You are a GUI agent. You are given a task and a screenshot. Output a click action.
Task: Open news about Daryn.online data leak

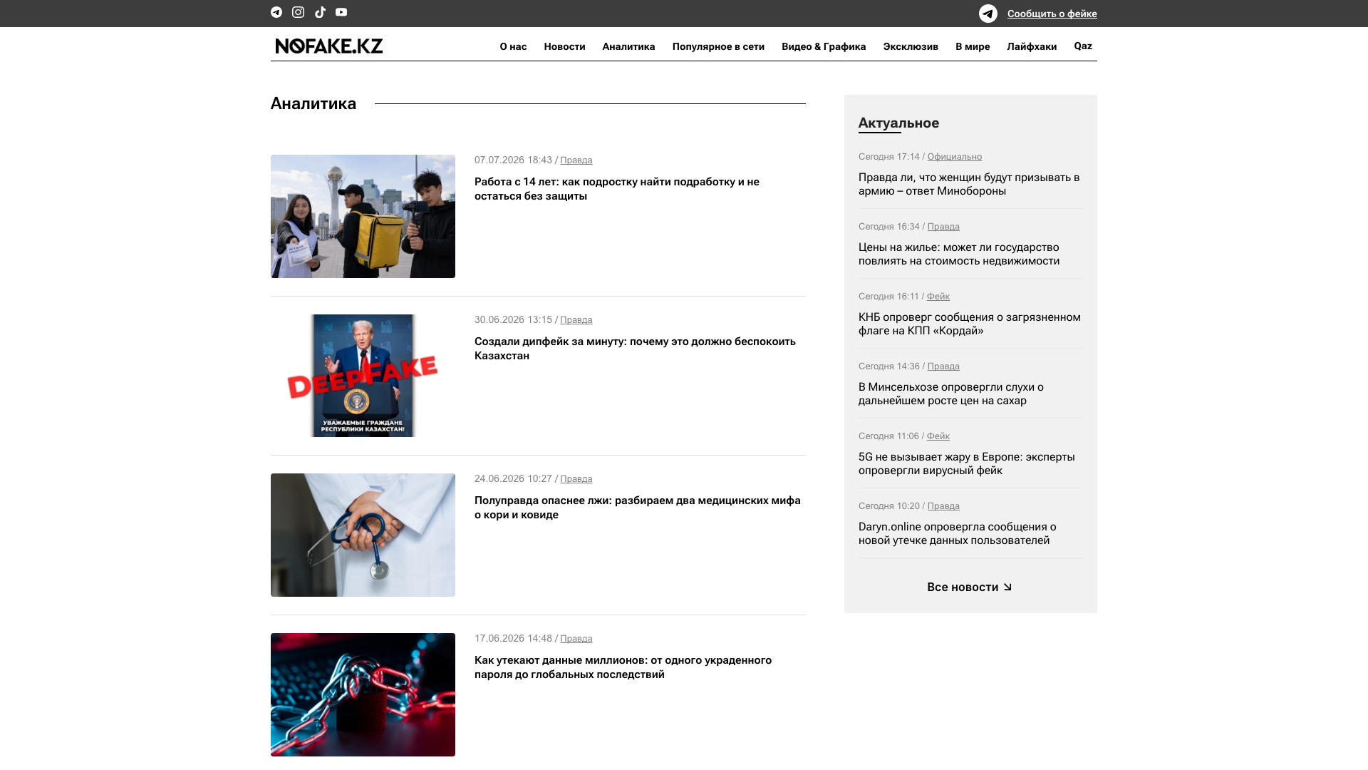click(958, 533)
